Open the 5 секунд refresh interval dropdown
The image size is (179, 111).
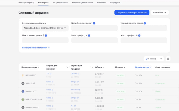click(154, 59)
